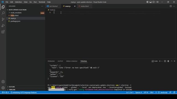Change encoding via UTF-8 status
The image size is (177, 99).
146,92
